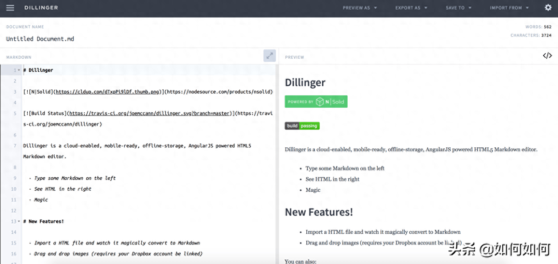Open settings gear icon
Screen dimensions: 558x264
coord(548,7)
